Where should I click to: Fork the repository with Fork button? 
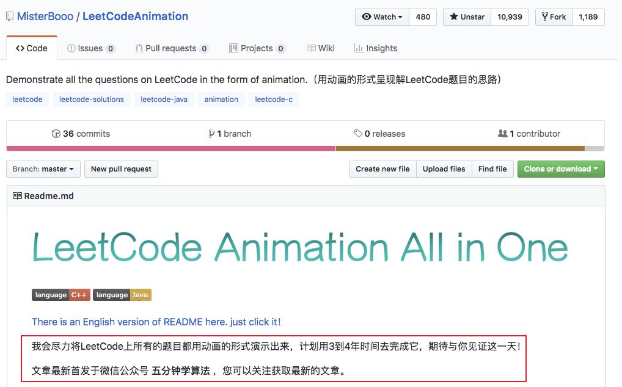(554, 17)
